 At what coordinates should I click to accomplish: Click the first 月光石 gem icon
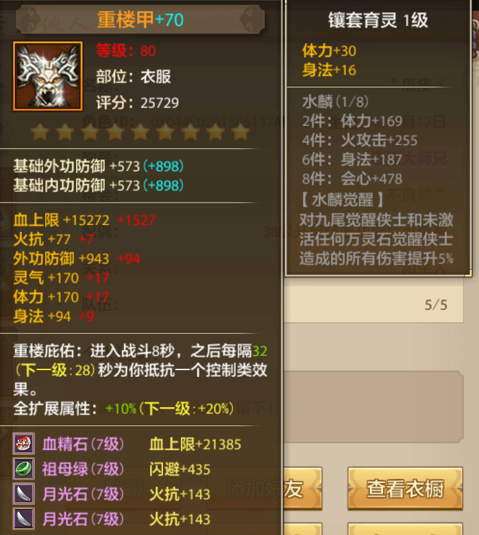click(x=23, y=493)
